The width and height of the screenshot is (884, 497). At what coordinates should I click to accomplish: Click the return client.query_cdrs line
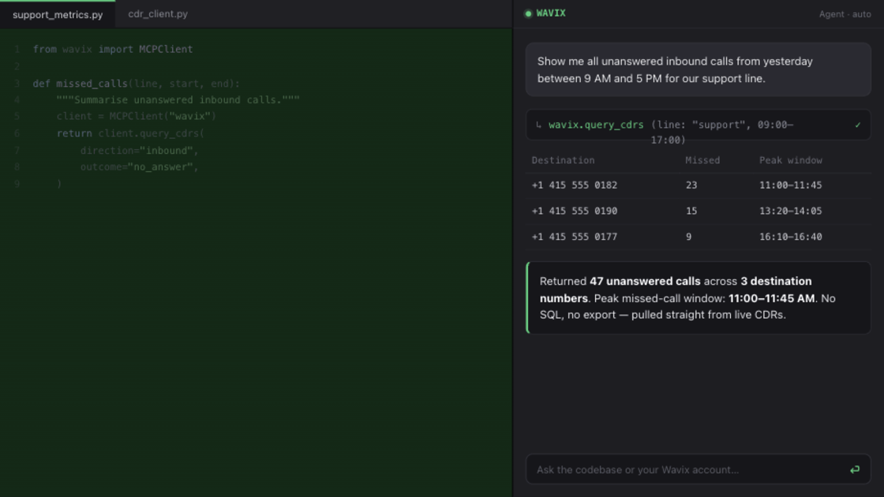(x=130, y=133)
